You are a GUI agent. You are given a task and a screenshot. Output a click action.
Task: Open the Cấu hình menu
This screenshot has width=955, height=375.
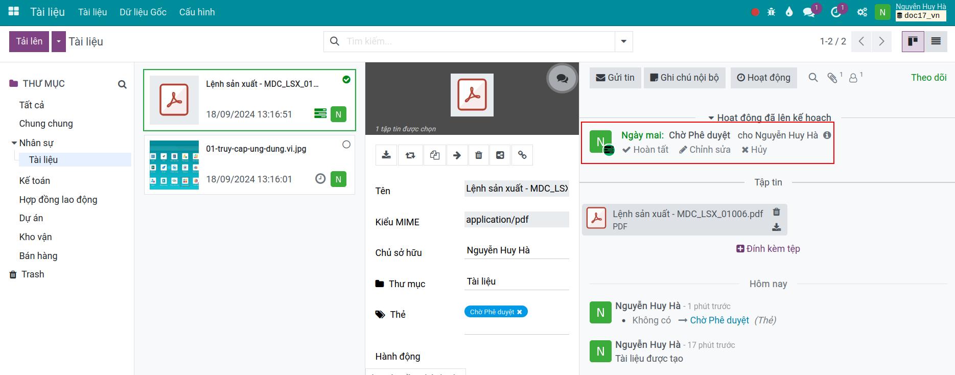[197, 12]
